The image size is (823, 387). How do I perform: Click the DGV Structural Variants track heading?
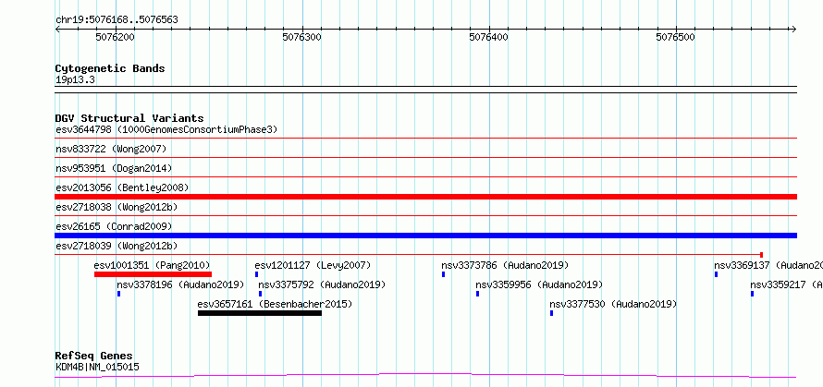pos(129,118)
